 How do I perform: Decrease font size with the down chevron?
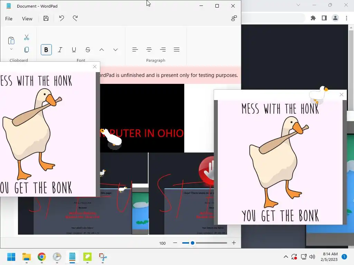115,50
